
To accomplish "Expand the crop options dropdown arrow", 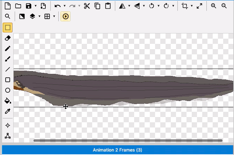I will tap(192, 6).
